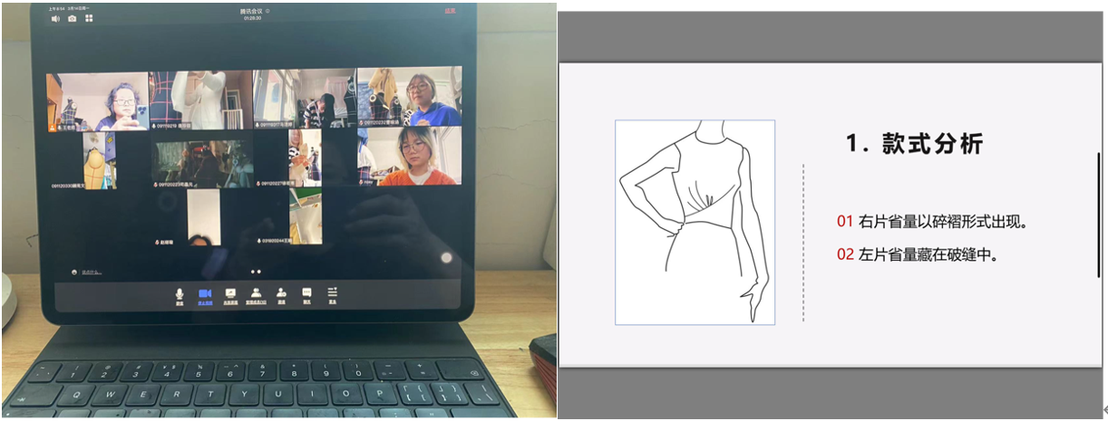1108x421 pixels.
Task: Start screen sharing from the toolbar
Action: point(230,294)
